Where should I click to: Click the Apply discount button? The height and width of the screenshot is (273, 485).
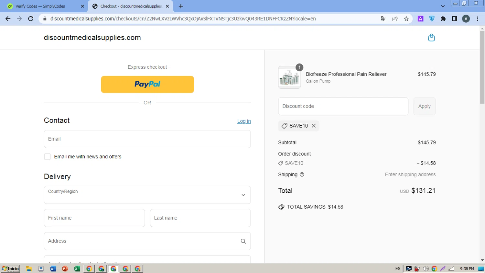424,106
